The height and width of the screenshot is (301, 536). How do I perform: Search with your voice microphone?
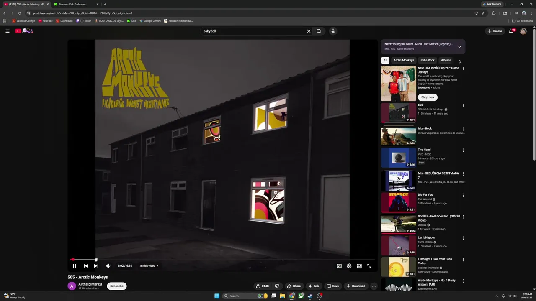pyautogui.click(x=333, y=31)
